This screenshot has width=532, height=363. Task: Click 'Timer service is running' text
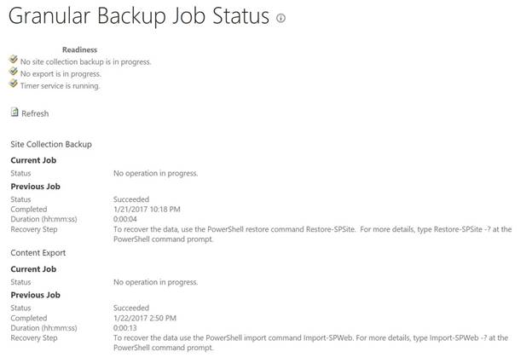click(60, 85)
